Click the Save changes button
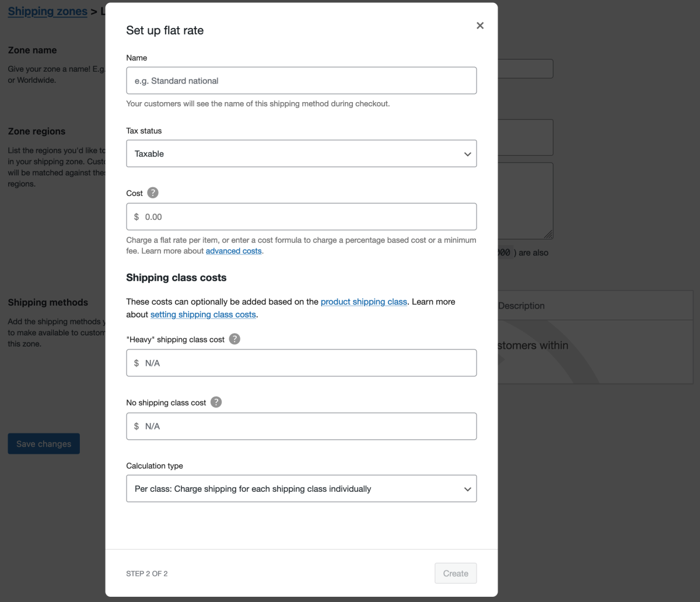 point(43,443)
